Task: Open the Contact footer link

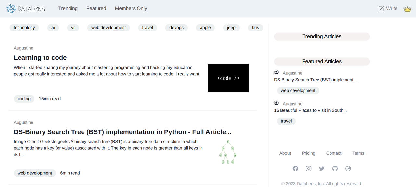Action: 334,153
